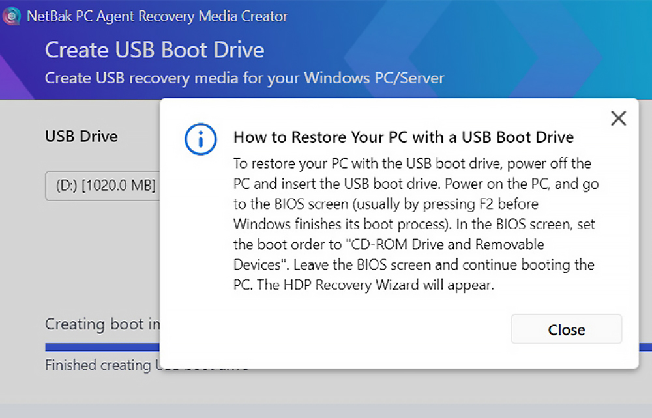Click the "How to Restore Your PC" heading
Image resolution: width=652 pixels, height=418 pixels.
coord(403,137)
